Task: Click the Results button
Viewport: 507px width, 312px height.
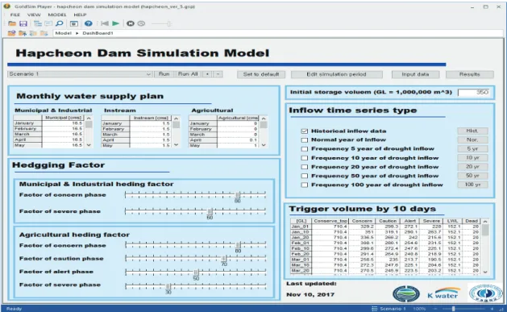Action: coord(470,74)
